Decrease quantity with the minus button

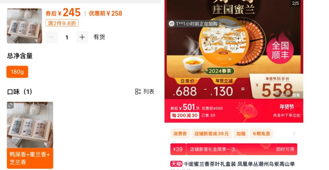coord(51,37)
